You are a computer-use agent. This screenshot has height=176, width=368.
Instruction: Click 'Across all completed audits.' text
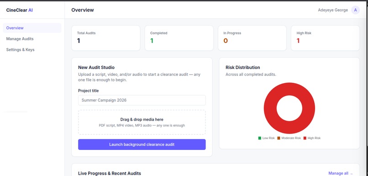251,75
